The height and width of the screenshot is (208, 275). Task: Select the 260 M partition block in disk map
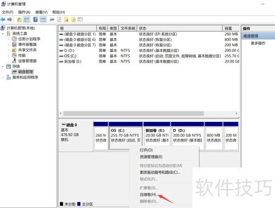pos(101,136)
